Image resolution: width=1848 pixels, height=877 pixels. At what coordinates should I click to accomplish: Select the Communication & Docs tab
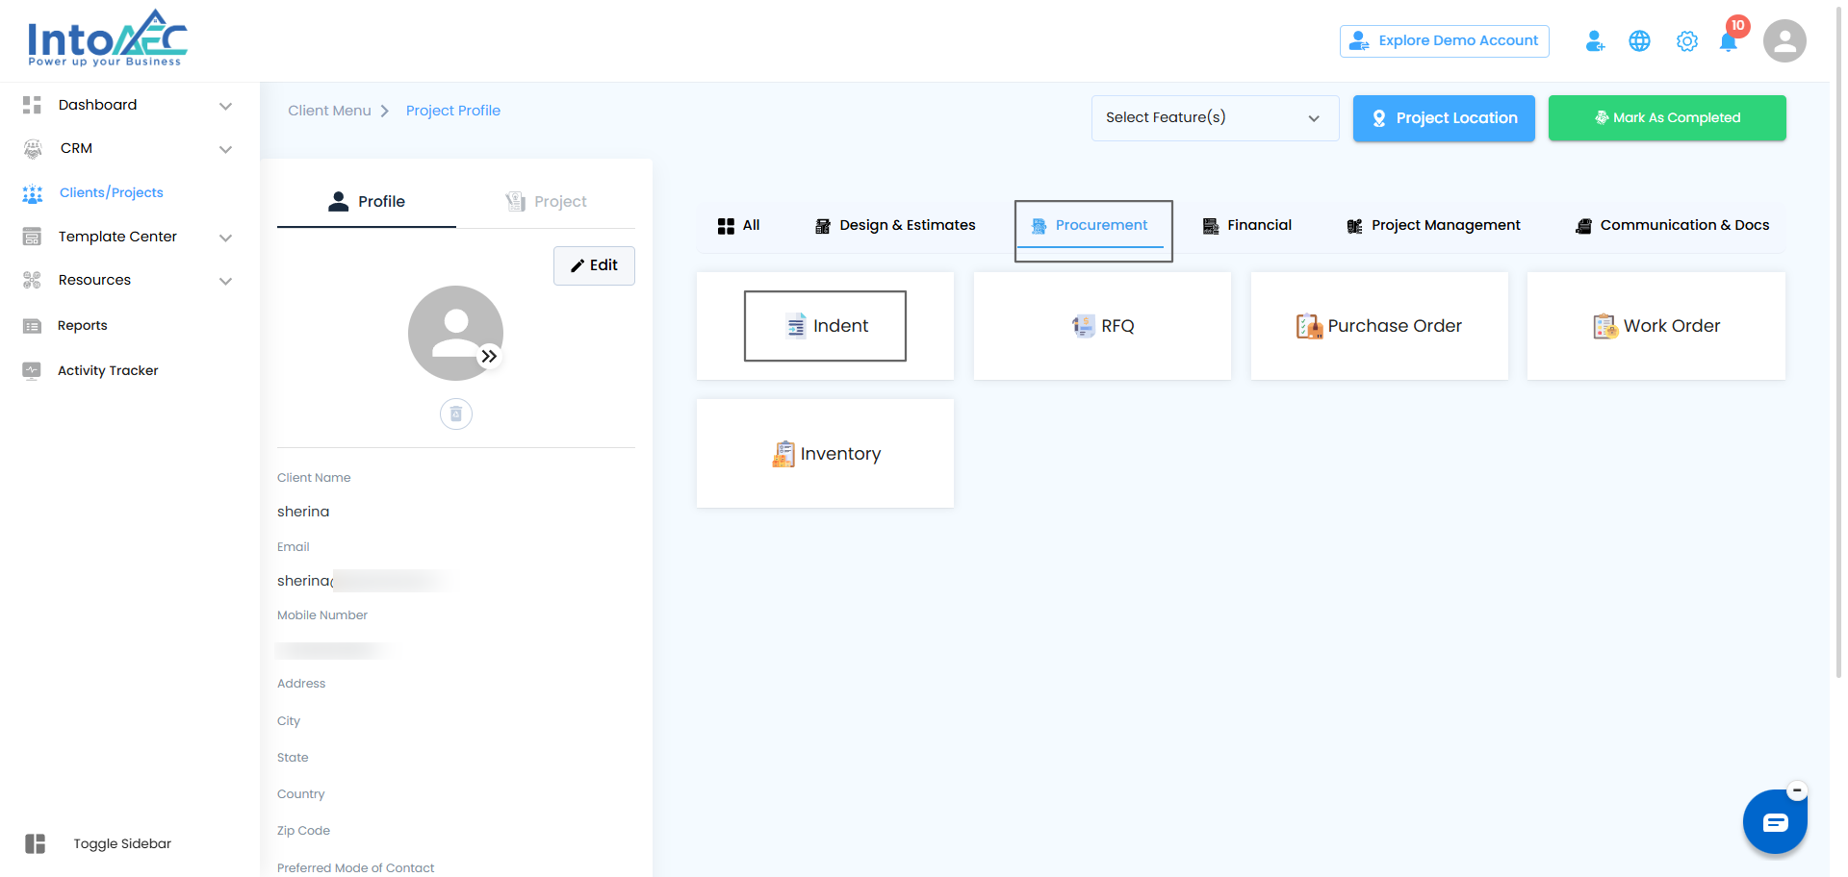1672,226
